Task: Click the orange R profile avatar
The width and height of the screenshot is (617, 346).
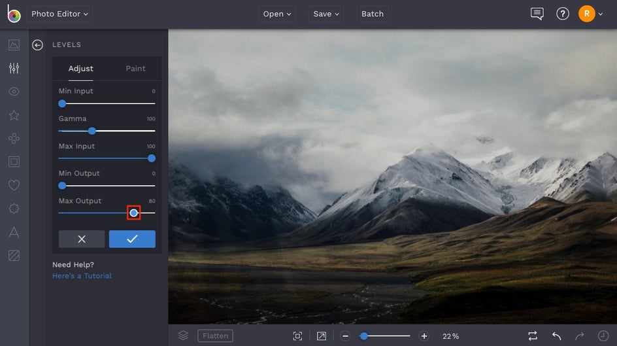Action: pyautogui.click(x=586, y=14)
